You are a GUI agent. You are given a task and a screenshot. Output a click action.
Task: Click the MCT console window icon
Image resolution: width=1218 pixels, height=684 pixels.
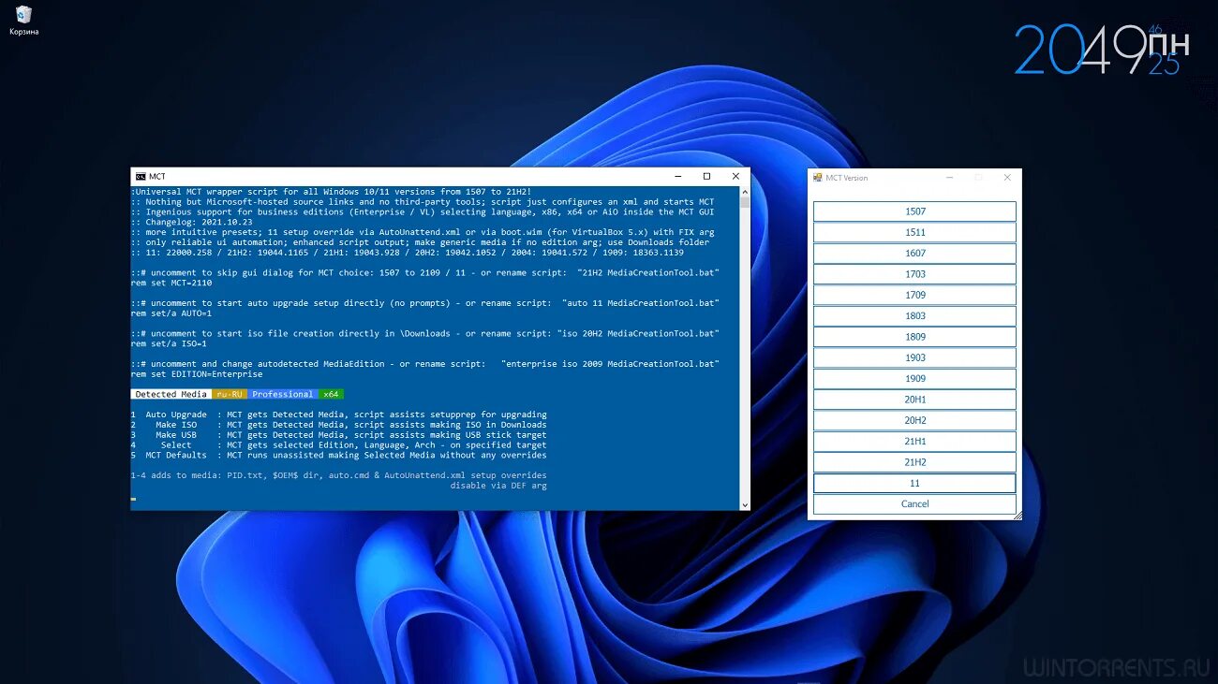(141, 176)
